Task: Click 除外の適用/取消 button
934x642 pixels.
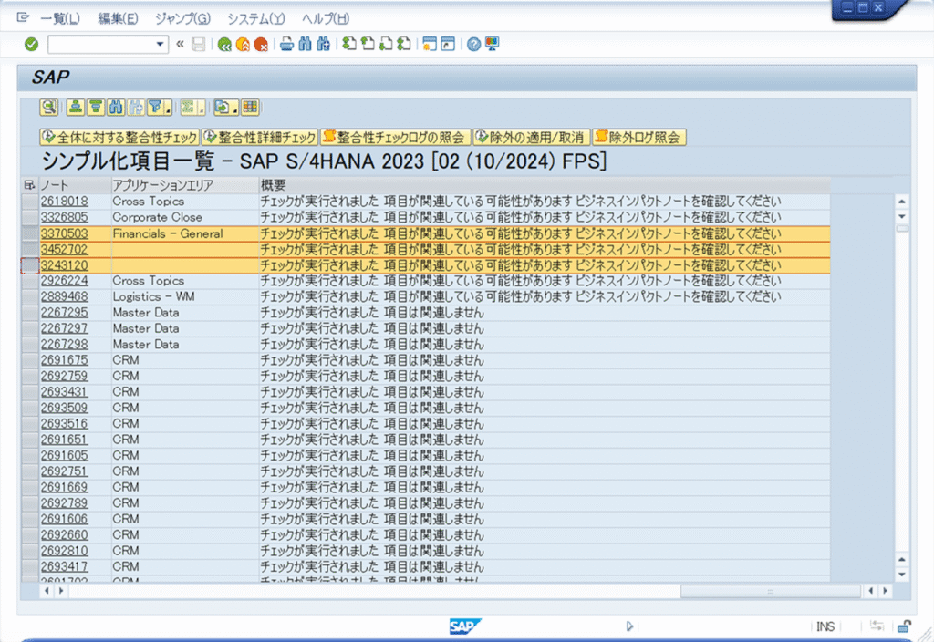Action: click(x=532, y=138)
